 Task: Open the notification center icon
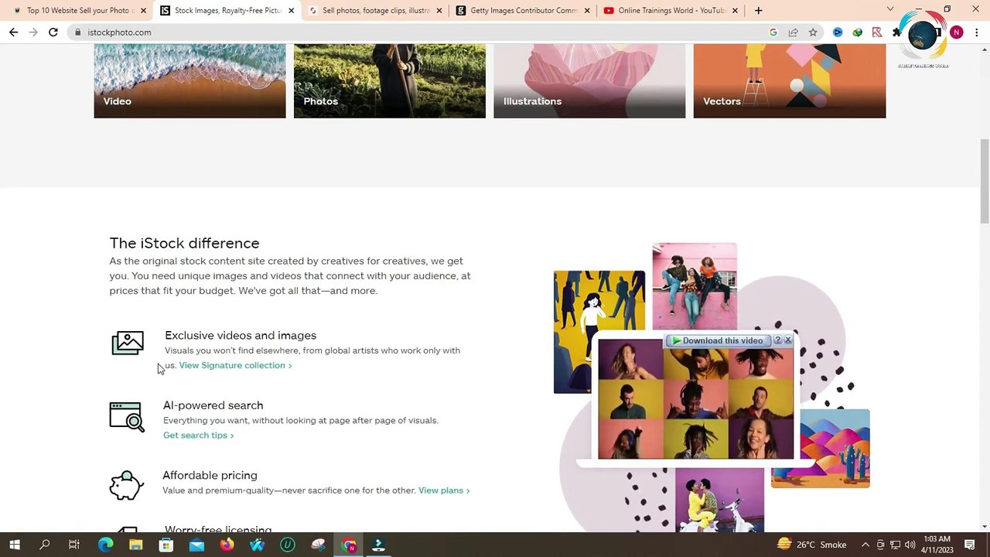tap(970, 545)
